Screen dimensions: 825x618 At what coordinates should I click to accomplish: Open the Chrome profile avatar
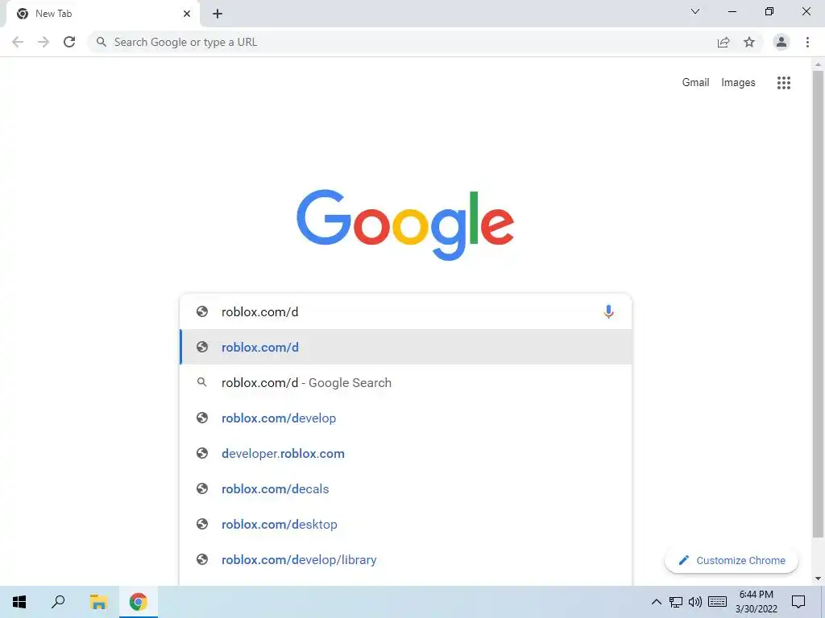781,42
